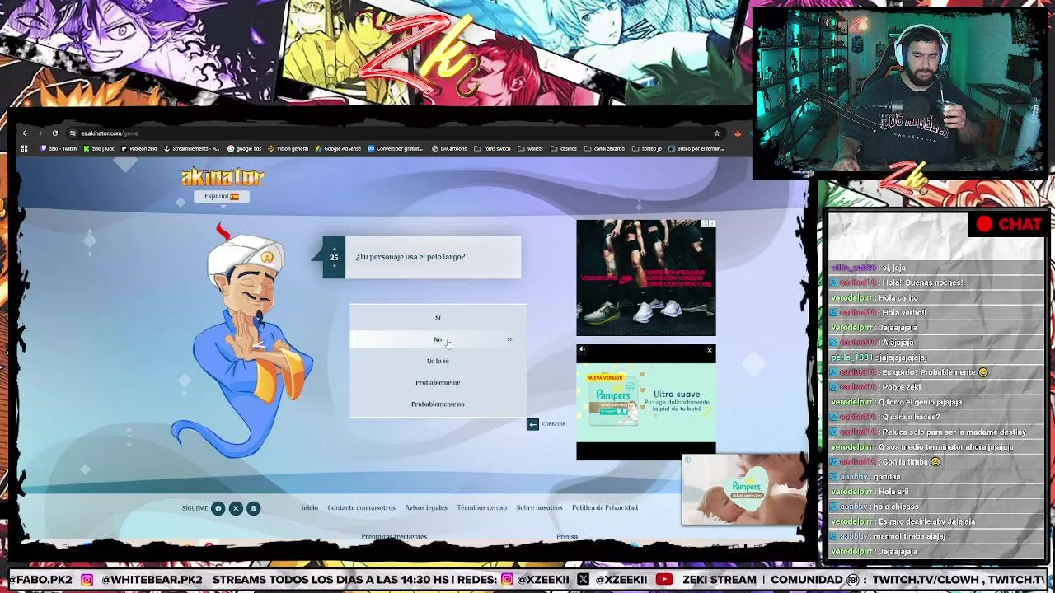Answer No lo sé
Screen dimensions: 1055x593
coord(438,361)
